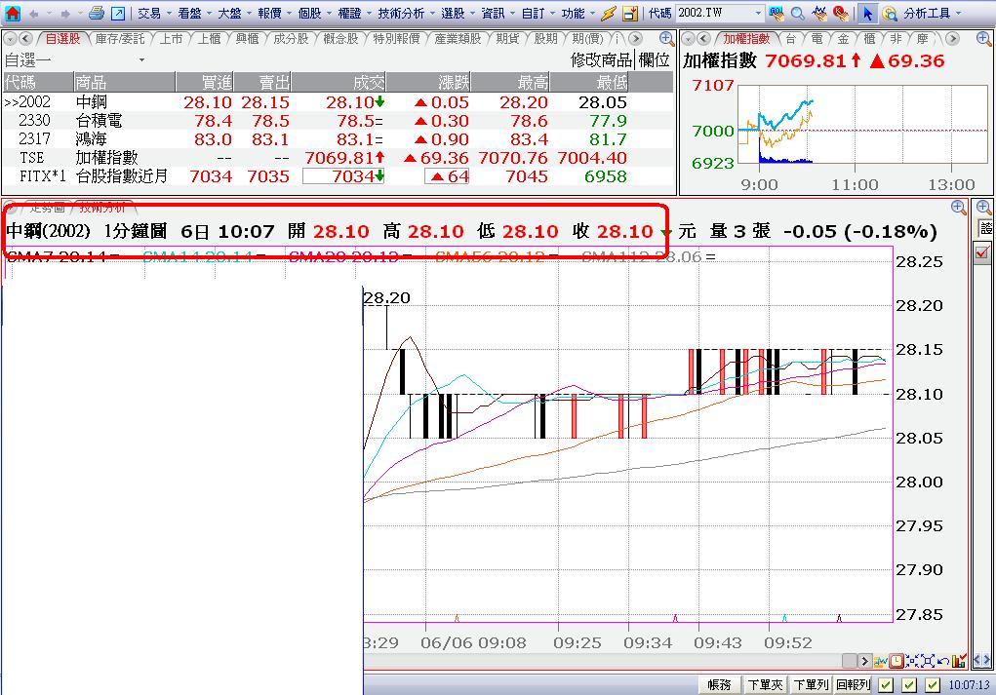The width and height of the screenshot is (996, 695).
Task: Open the 回報列 button
Action: point(853,685)
